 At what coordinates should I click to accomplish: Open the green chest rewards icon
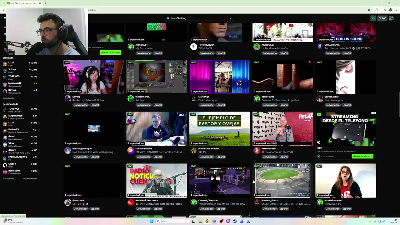(373, 18)
